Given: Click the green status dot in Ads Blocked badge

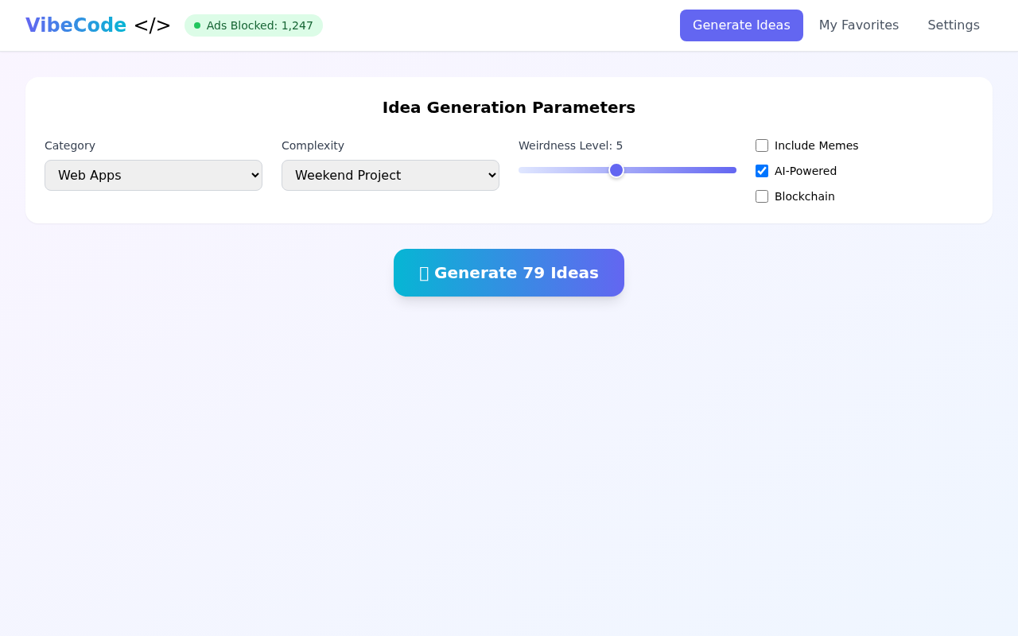Looking at the screenshot, I should pyautogui.click(x=198, y=25).
